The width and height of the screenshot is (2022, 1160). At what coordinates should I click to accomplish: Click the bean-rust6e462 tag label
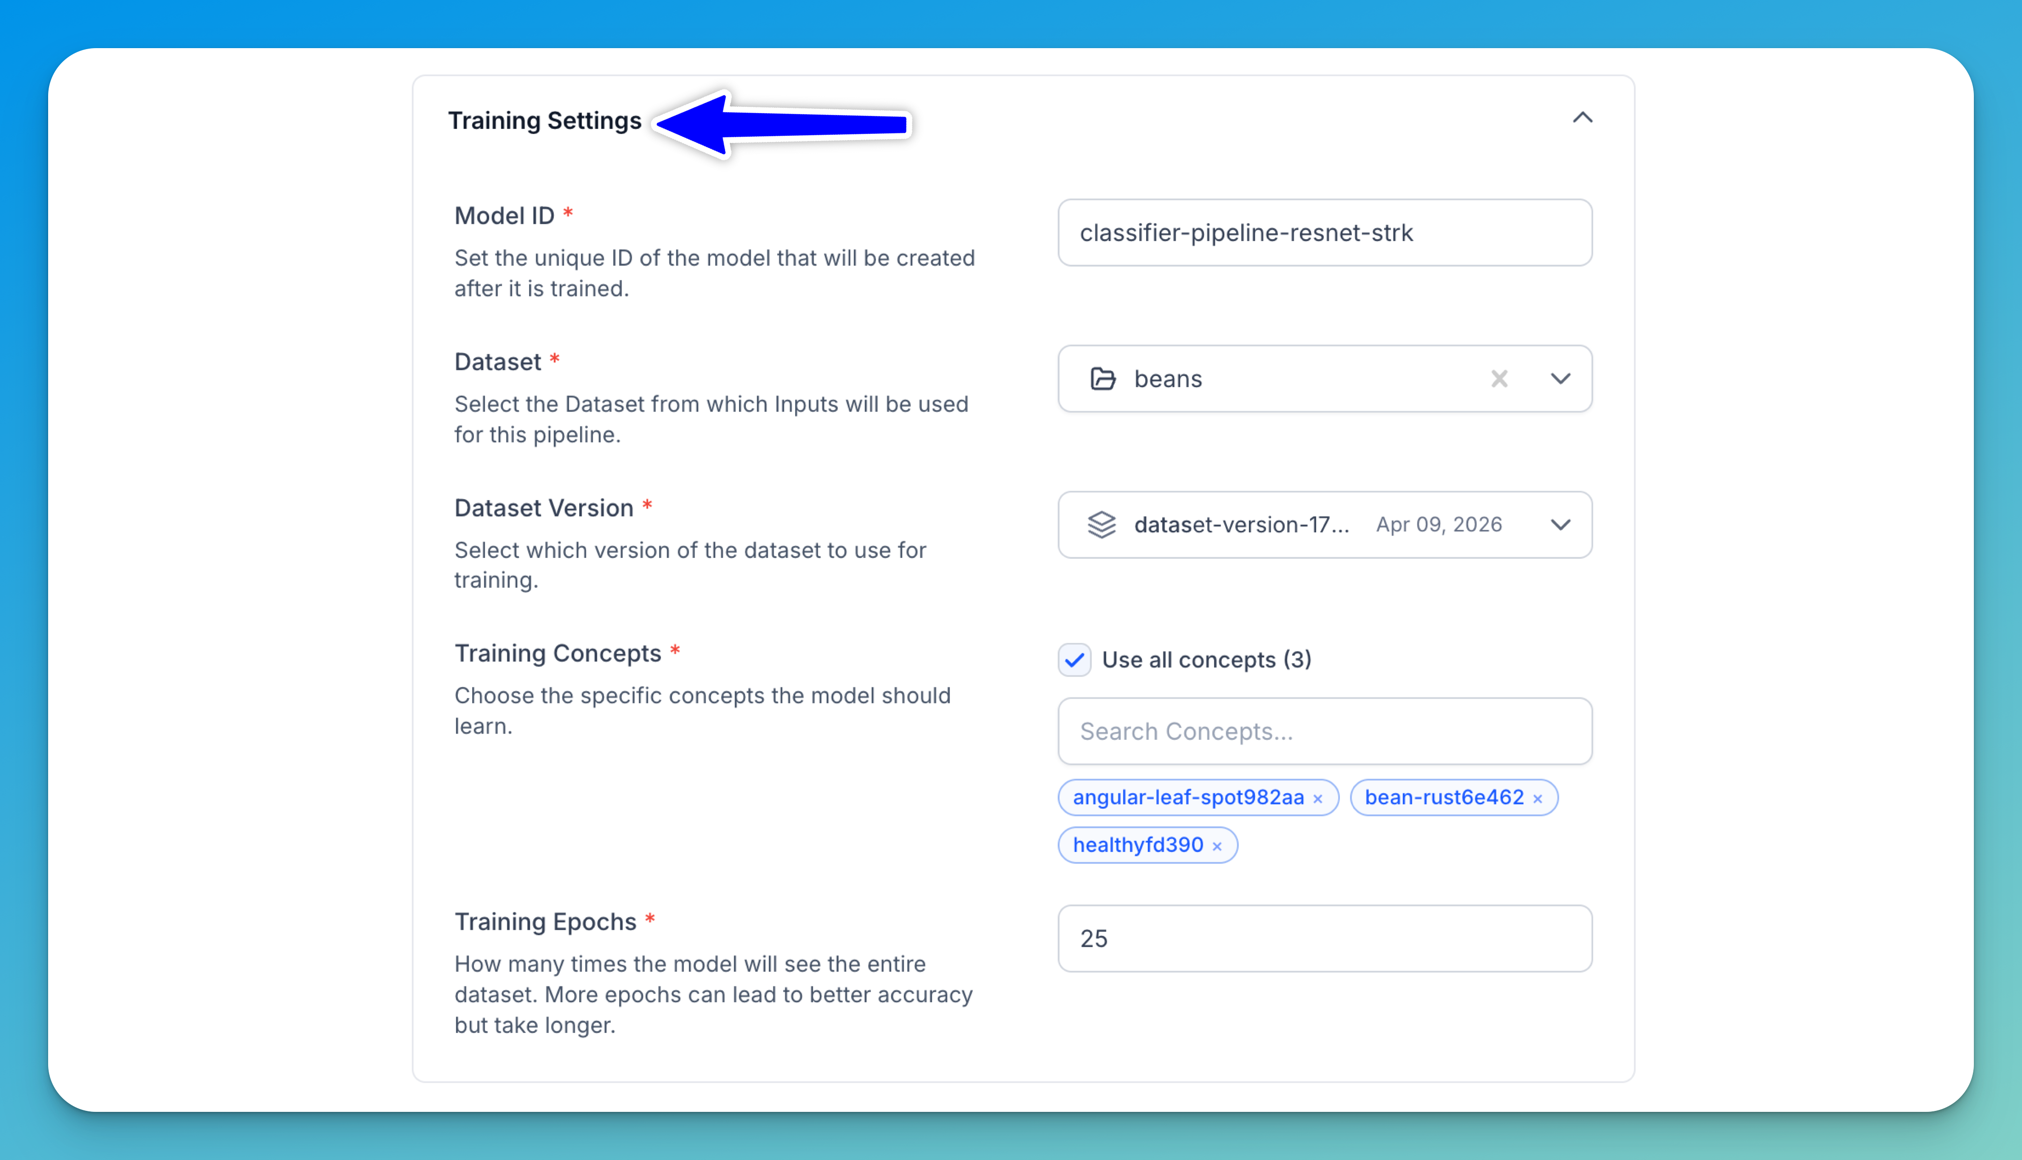pos(1444,798)
